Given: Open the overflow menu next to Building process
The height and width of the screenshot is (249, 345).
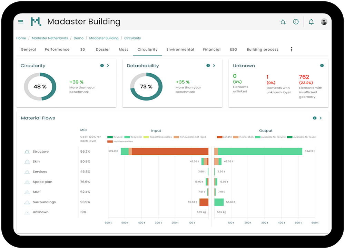Looking at the screenshot, I should coord(292,49).
